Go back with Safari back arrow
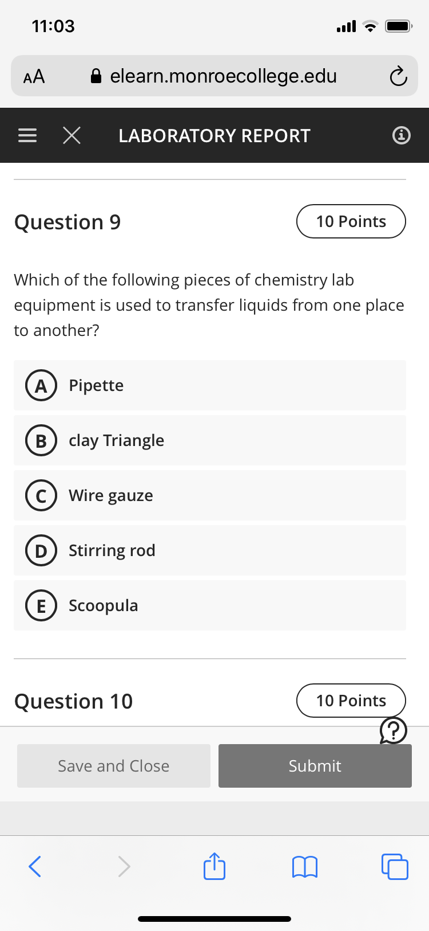 [x=35, y=866]
